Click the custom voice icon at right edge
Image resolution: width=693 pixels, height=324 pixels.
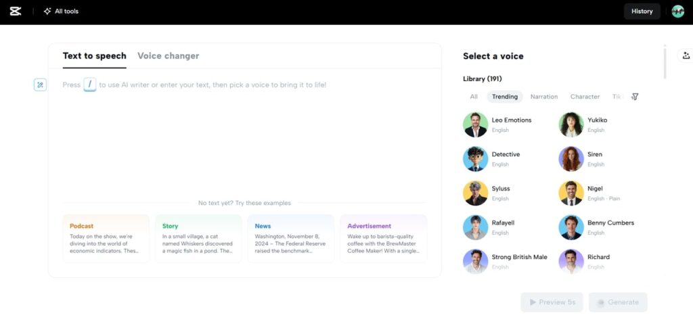tap(686, 55)
